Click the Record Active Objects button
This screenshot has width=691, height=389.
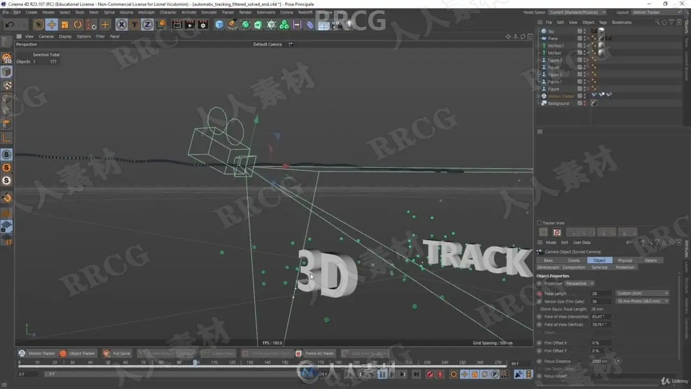tap(430, 374)
